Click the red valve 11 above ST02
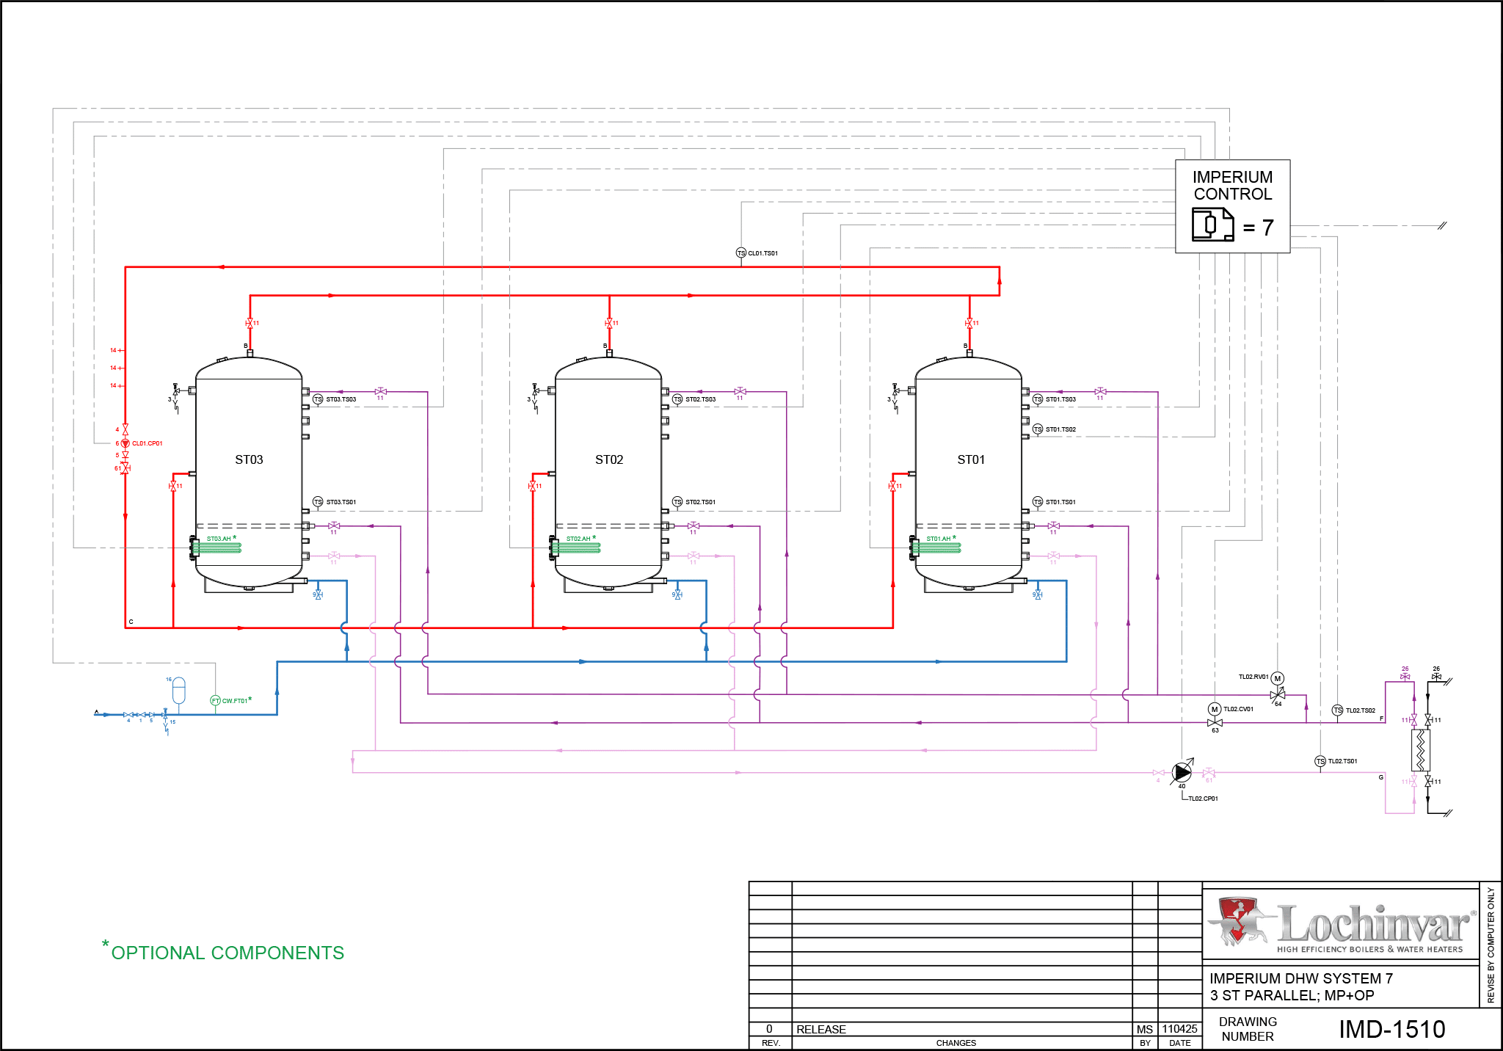Screen dimensions: 1503x1051 pos(609,323)
